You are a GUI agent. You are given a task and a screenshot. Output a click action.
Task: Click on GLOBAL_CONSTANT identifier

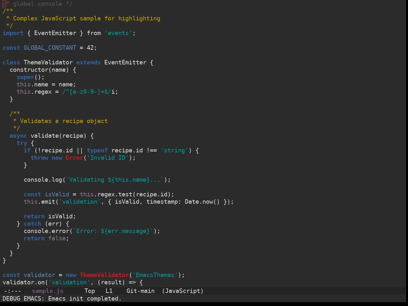50,48
